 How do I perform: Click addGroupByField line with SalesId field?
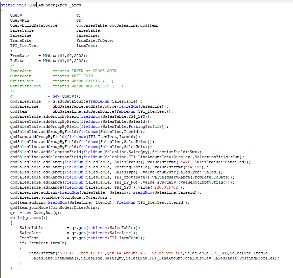click(x=81, y=121)
